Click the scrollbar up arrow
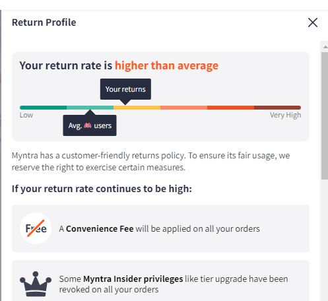328x301 pixels. click(x=325, y=46)
